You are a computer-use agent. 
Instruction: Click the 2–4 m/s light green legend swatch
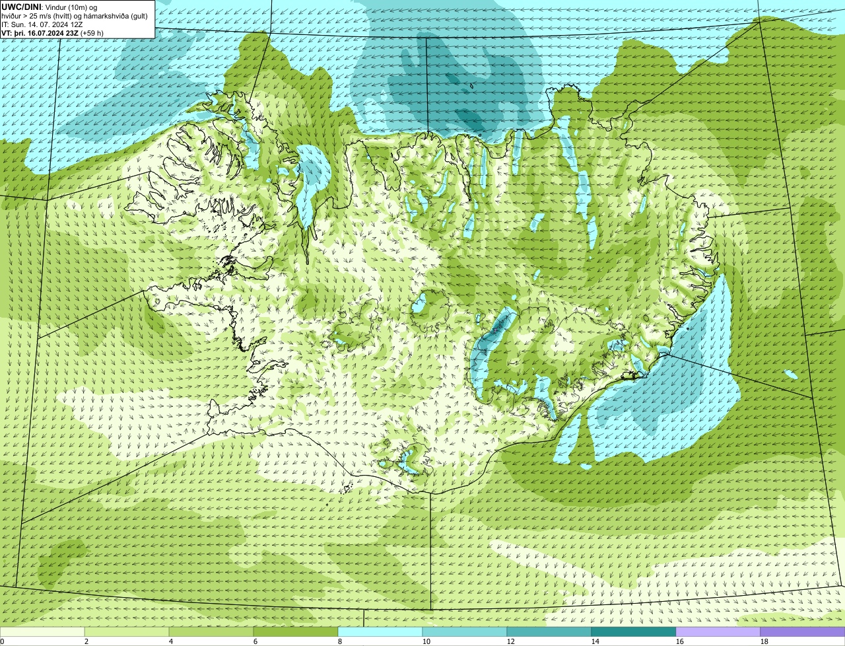pyautogui.click(x=127, y=632)
